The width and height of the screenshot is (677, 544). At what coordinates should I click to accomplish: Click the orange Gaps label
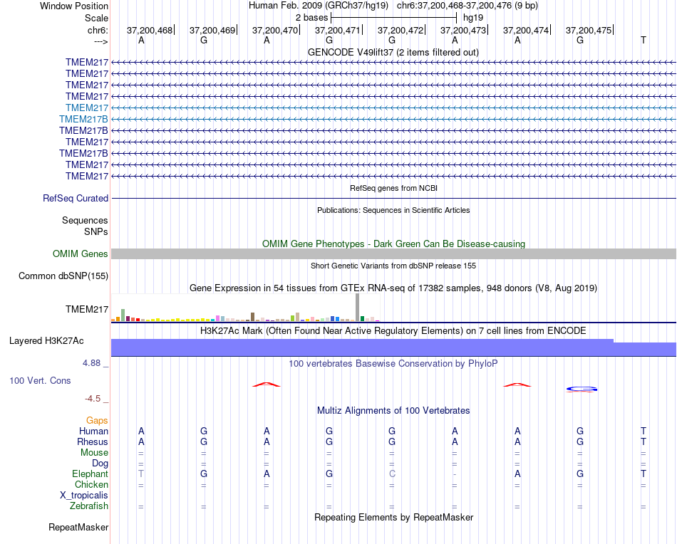click(x=97, y=421)
